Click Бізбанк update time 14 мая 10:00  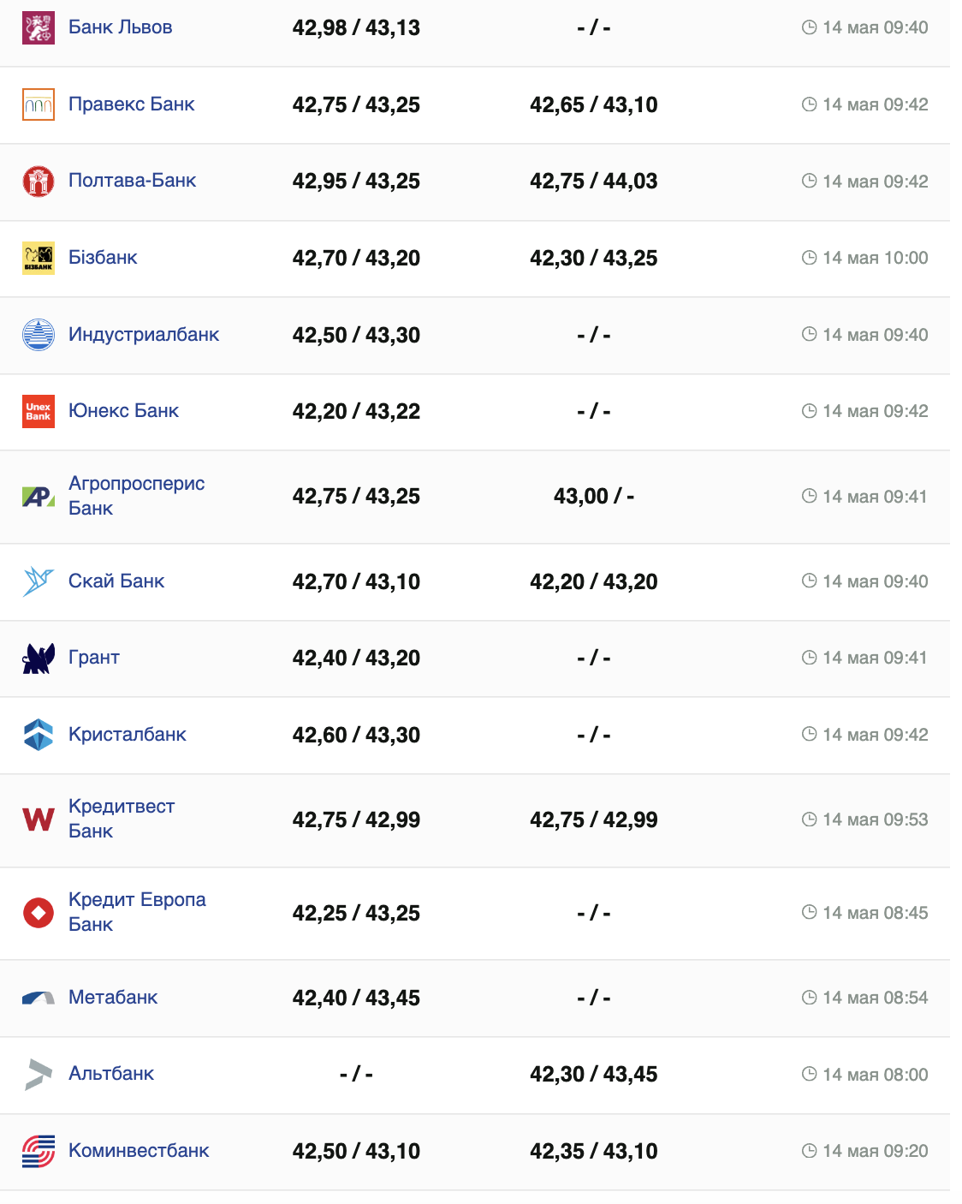tap(875, 258)
